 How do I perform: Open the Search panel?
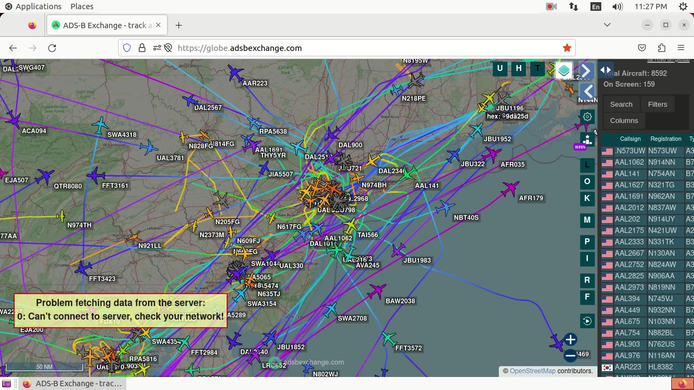pyautogui.click(x=621, y=104)
